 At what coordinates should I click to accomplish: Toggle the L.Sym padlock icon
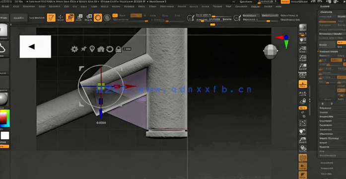303,101
